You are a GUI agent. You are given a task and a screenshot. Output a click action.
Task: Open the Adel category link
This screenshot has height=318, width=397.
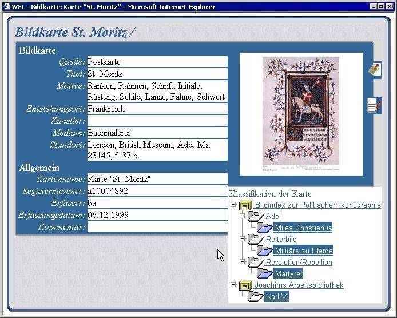273,216
